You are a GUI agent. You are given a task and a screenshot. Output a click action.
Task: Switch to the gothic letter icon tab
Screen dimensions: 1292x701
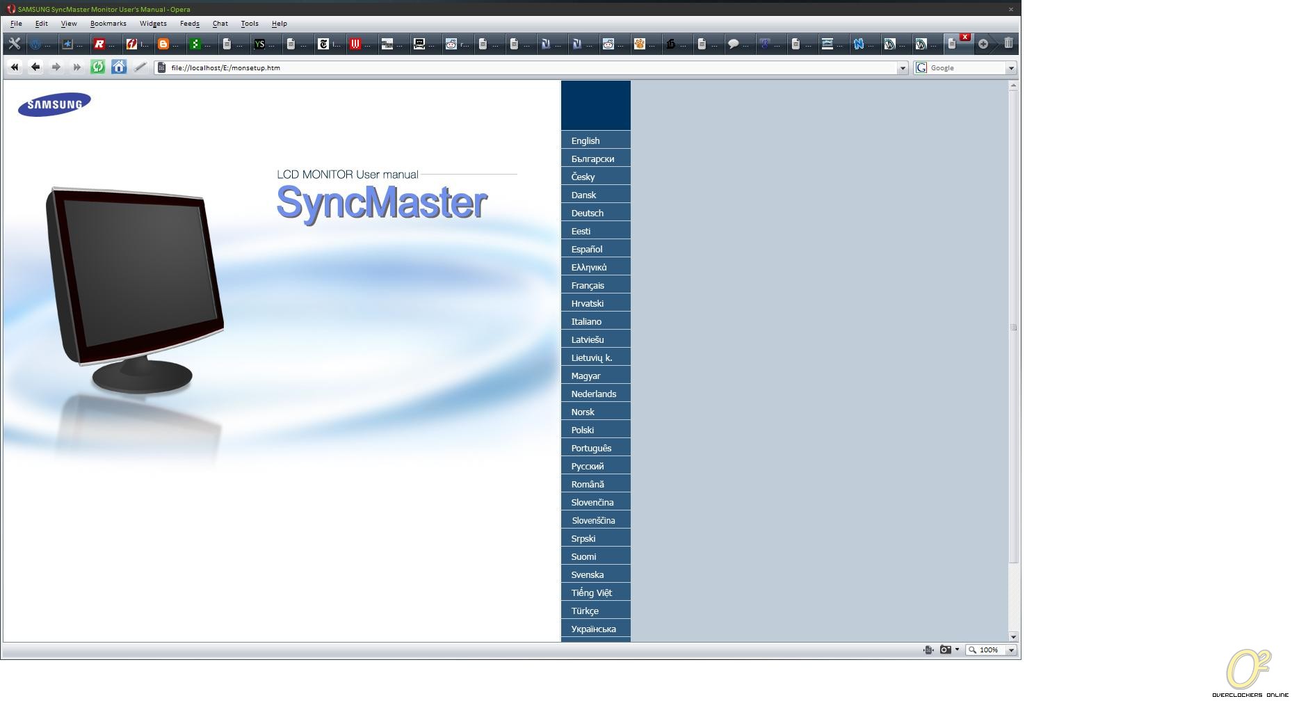(x=677, y=44)
